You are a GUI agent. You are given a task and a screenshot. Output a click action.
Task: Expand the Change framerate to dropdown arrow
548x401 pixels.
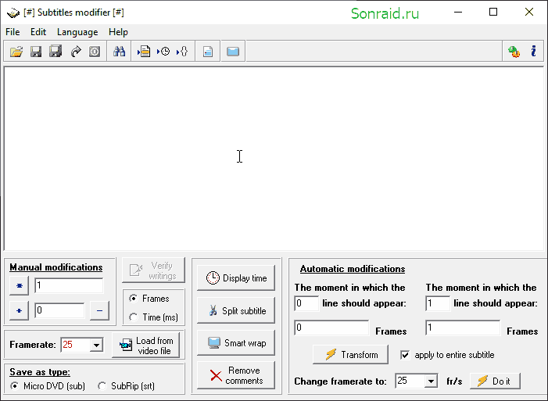[431, 381]
